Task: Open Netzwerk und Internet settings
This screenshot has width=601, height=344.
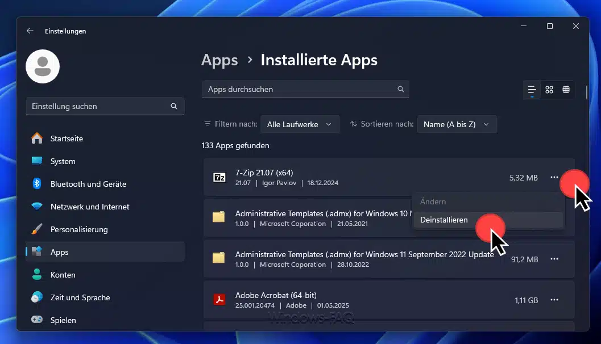Action: tap(90, 207)
